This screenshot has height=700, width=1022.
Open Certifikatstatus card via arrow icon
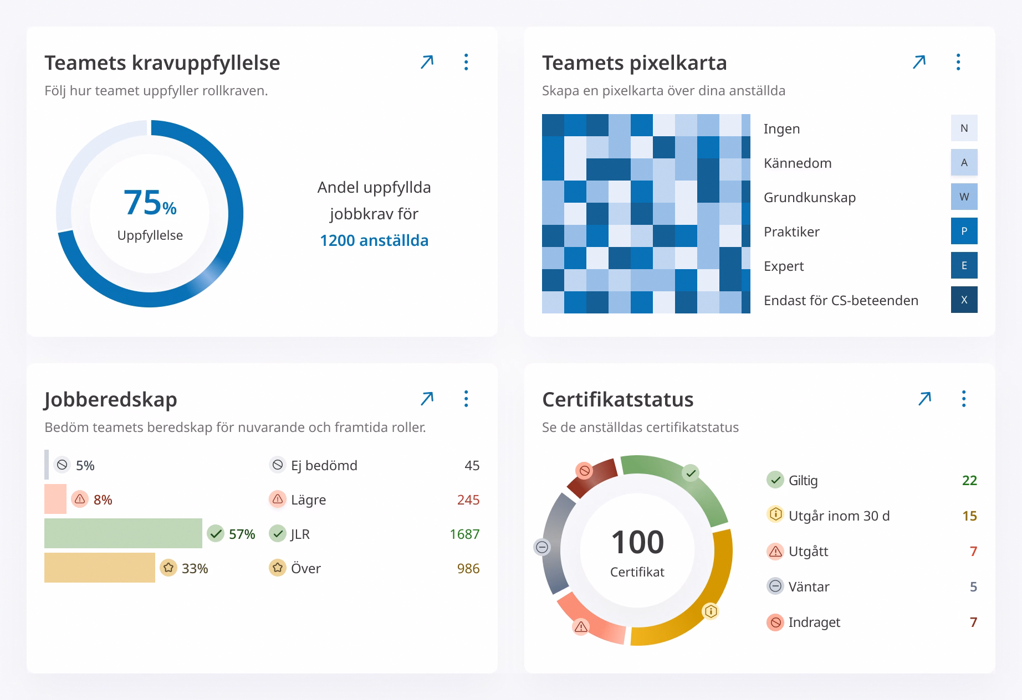924,399
